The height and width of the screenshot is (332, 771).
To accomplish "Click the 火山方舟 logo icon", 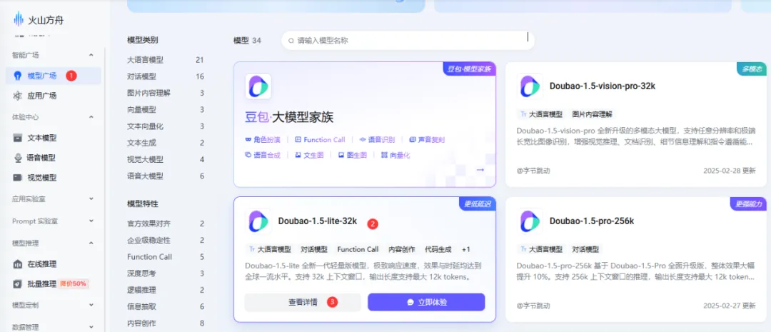I will click(18, 20).
